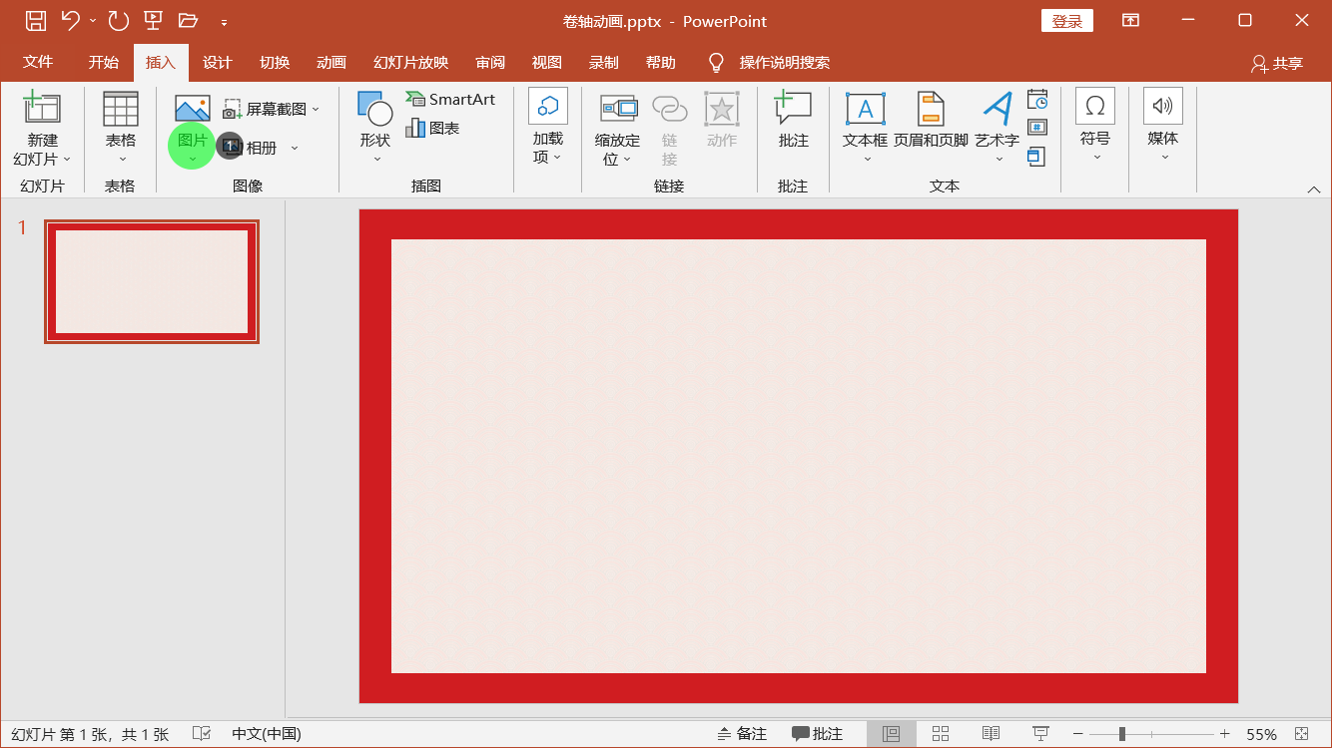
Task: Click the 相册 photo album button
Action: click(249, 148)
